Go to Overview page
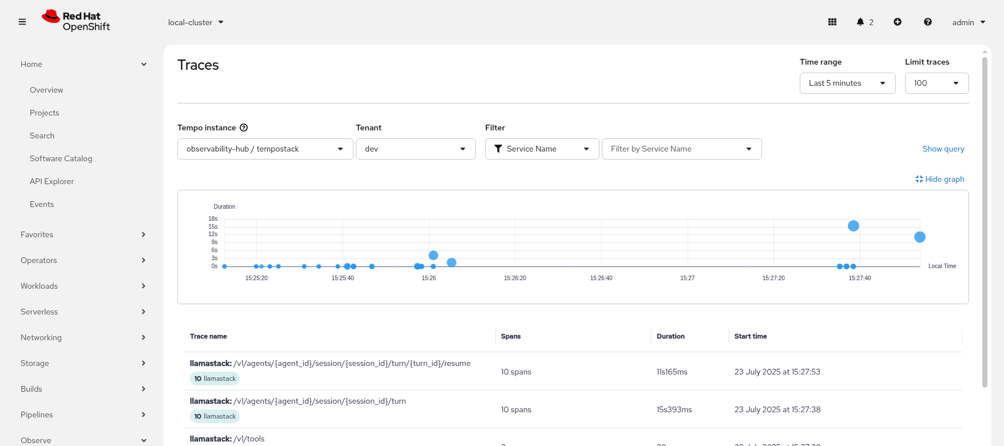Image resolution: width=1004 pixels, height=446 pixels. 46,90
